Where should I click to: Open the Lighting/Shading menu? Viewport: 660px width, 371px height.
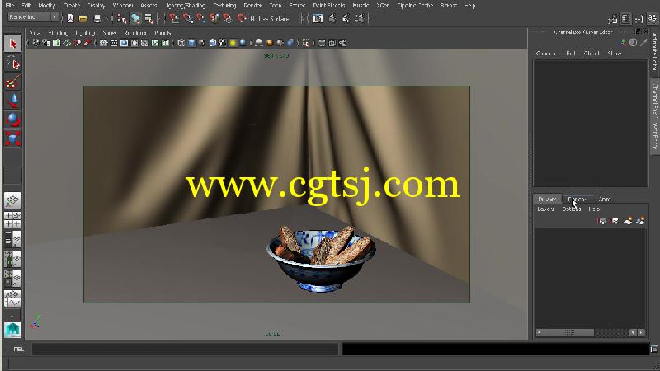pos(186,6)
